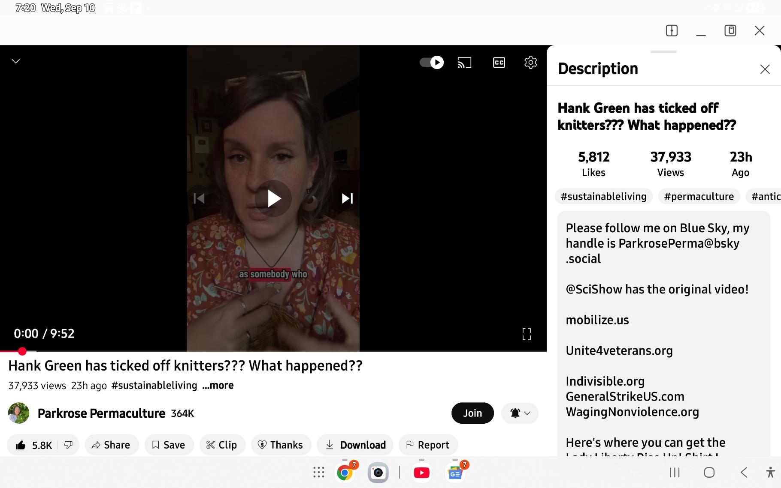This screenshot has width=781, height=488.
Task: Grab the Description panel drag handle
Action: [x=663, y=52]
